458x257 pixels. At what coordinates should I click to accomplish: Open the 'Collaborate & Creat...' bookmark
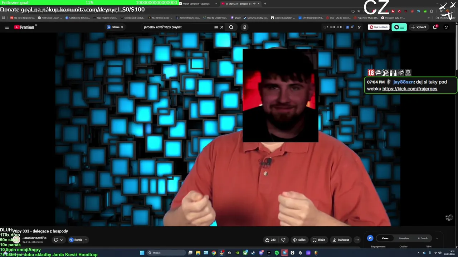[x=78, y=17]
